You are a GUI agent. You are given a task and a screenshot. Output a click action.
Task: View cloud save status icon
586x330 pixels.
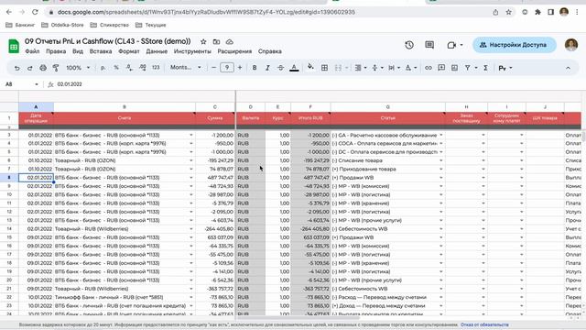(x=230, y=41)
